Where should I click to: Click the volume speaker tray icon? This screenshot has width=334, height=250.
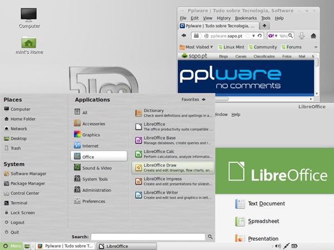coord(278,246)
